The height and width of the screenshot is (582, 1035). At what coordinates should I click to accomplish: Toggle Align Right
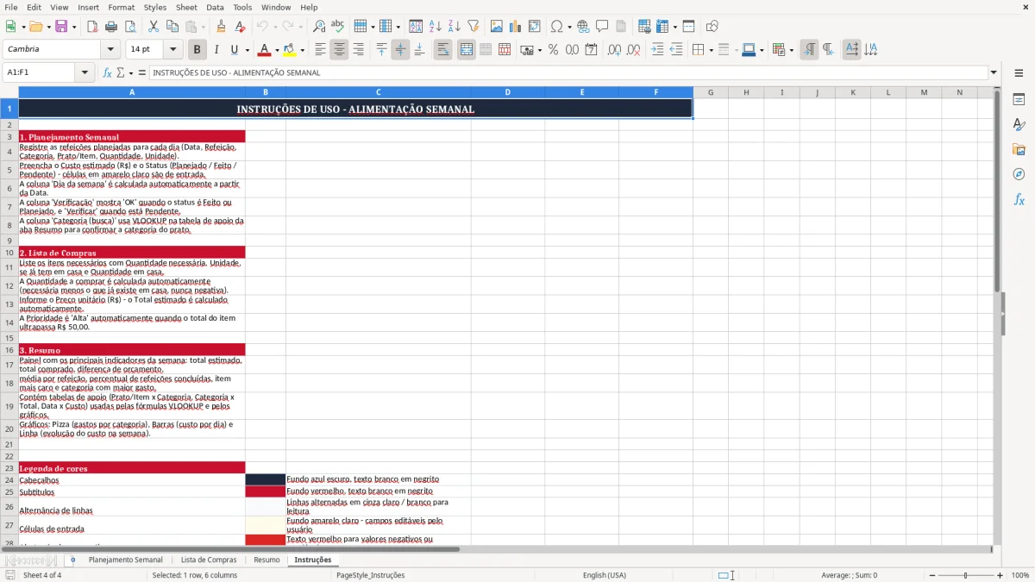coord(358,50)
